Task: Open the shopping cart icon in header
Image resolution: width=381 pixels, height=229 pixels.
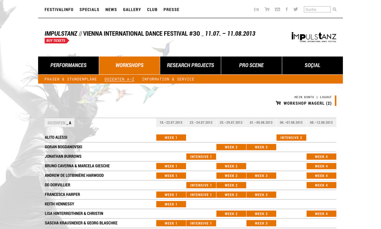Action: click(x=267, y=9)
